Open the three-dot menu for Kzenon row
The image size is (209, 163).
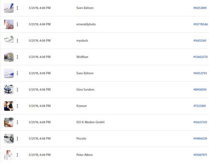(18, 106)
